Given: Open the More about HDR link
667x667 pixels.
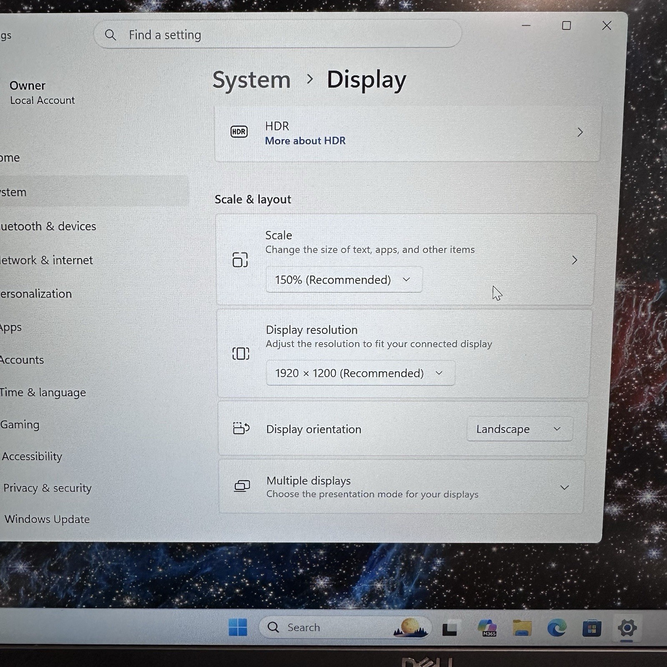Looking at the screenshot, I should (305, 141).
